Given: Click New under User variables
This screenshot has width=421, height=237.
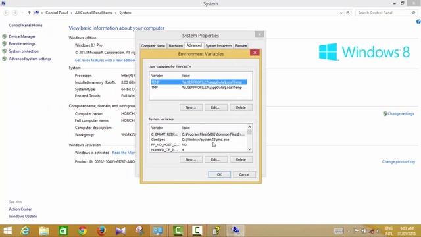Looking at the screenshot, I should (x=191, y=107).
